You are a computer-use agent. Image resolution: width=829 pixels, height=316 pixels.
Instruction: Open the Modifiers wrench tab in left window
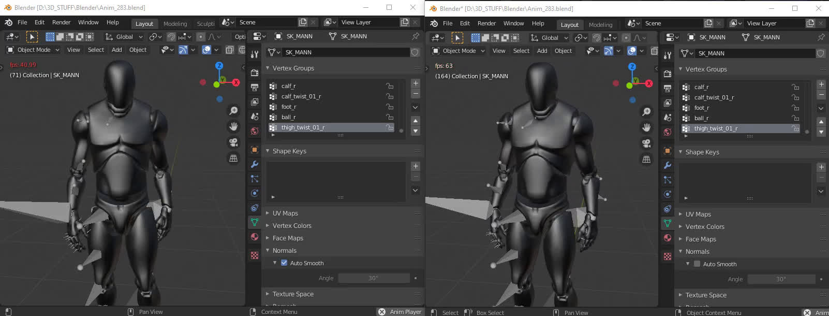(x=255, y=164)
